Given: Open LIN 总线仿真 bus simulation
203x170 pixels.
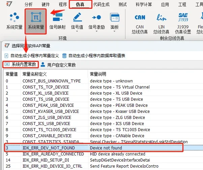Looking at the screenshot, I should click(x=161, y=23).
